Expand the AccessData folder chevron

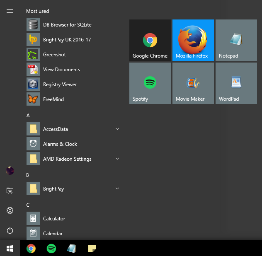117,129
